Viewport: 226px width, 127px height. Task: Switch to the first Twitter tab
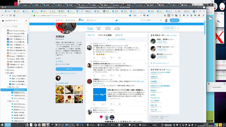click(x=8, y=11)
